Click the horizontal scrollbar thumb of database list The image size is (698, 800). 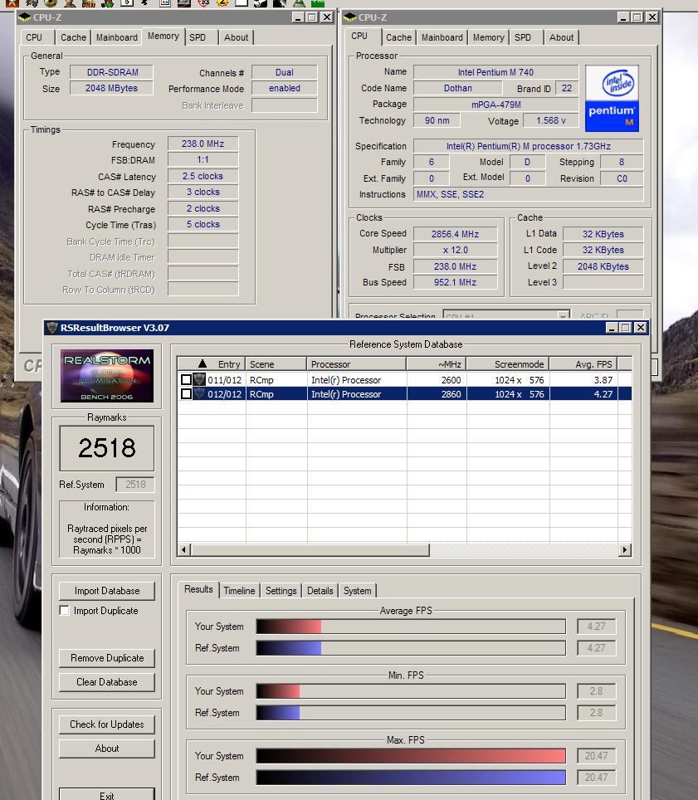coord(310,549)
